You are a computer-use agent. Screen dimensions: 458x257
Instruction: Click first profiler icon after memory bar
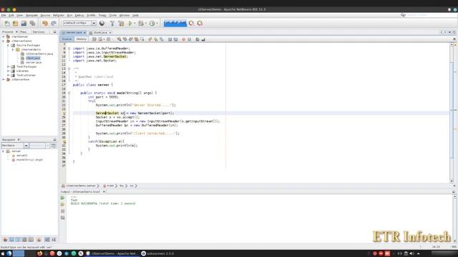(x=191, y=24)
